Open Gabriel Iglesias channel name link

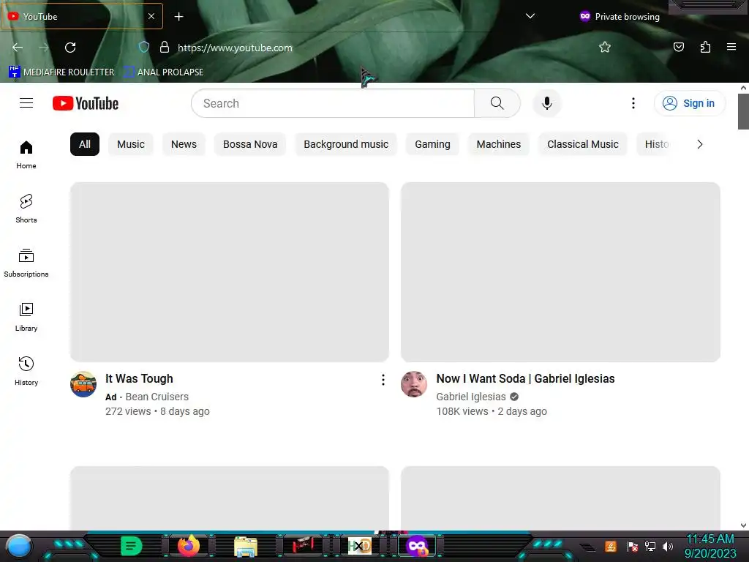tap(471, 397)
